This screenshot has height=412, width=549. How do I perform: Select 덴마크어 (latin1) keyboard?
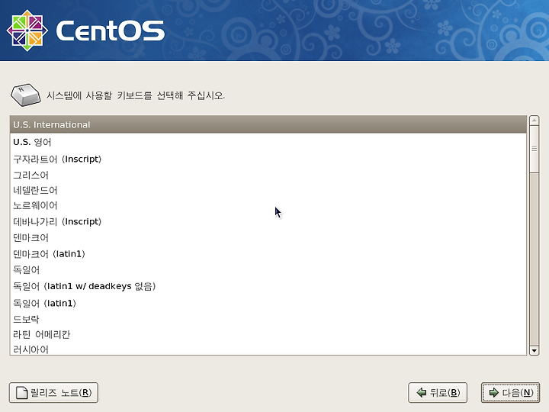click(268, 253)
